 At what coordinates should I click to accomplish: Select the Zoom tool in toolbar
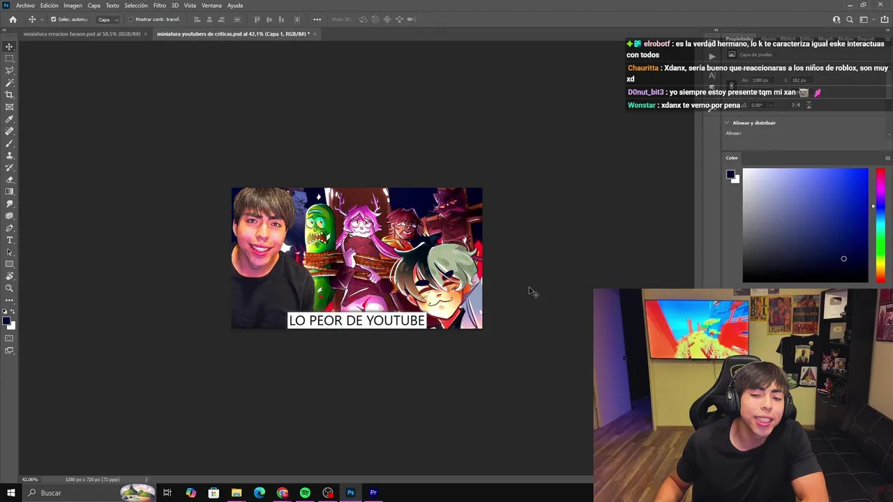pyautogui.click(x=9, y=288)
